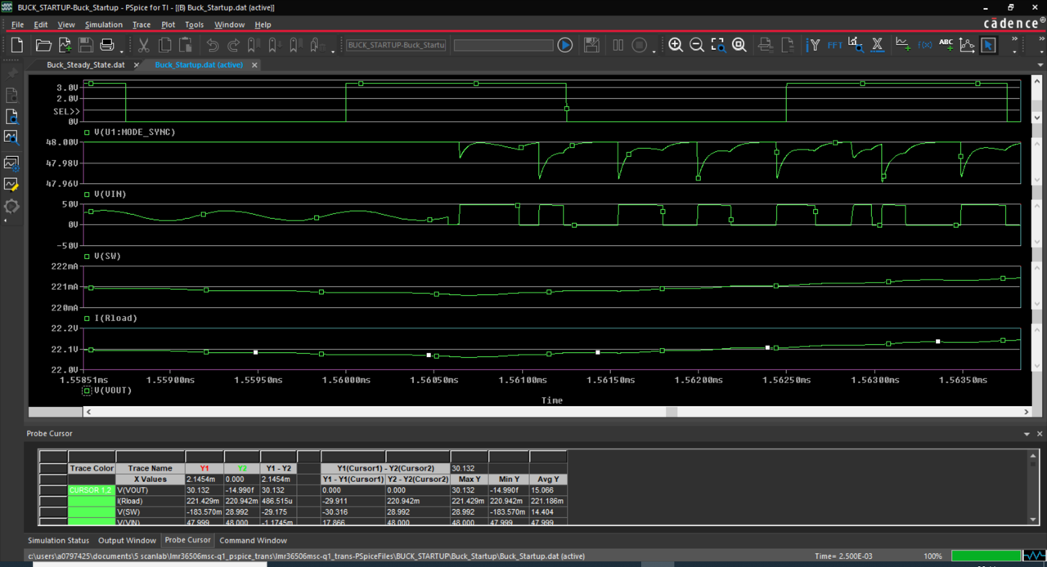Screen dimensions: 1047x567
Task: Toggle the V(VOUT) trace legend marker
Action: pos(87,391)
